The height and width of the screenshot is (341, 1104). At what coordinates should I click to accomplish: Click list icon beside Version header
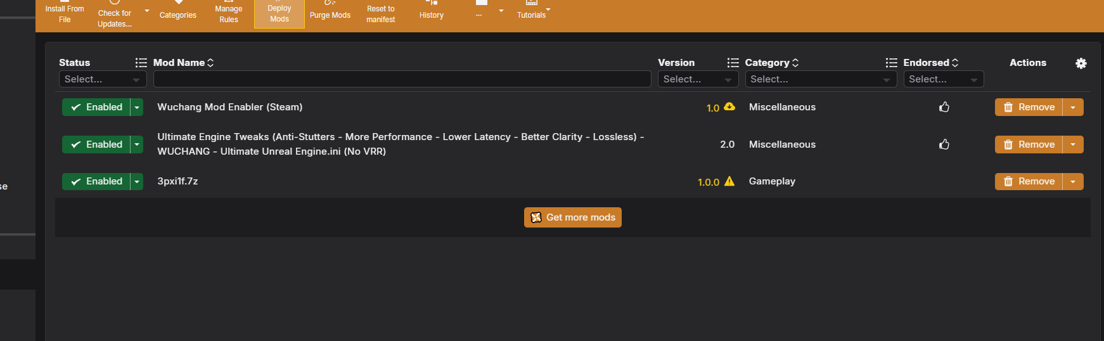733,63
